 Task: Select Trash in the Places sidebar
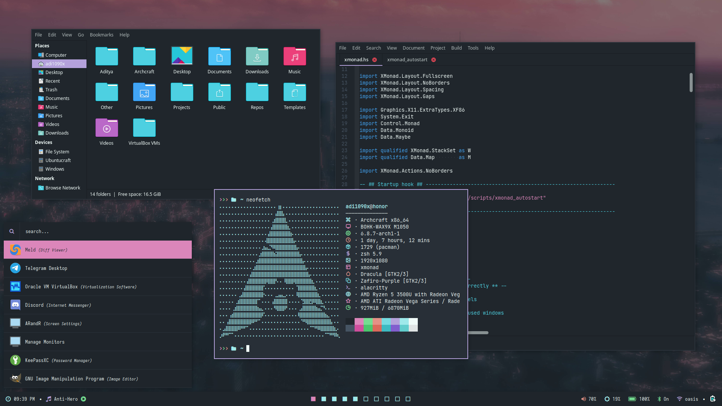pyautogui.click(x=51, y=89)
